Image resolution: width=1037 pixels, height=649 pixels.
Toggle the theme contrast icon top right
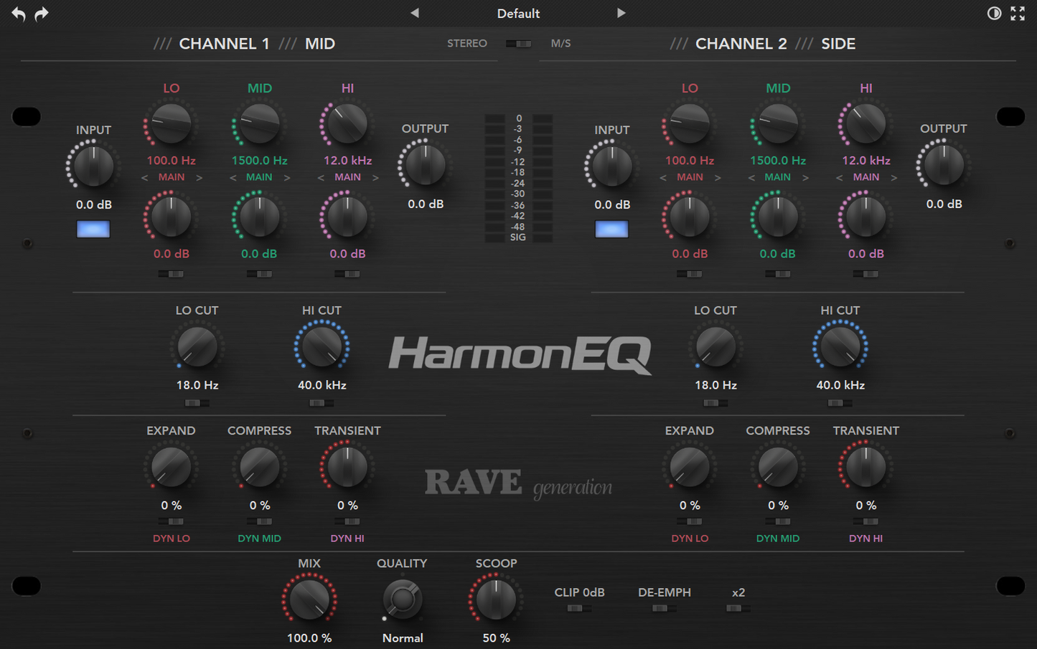pos(994,13)
